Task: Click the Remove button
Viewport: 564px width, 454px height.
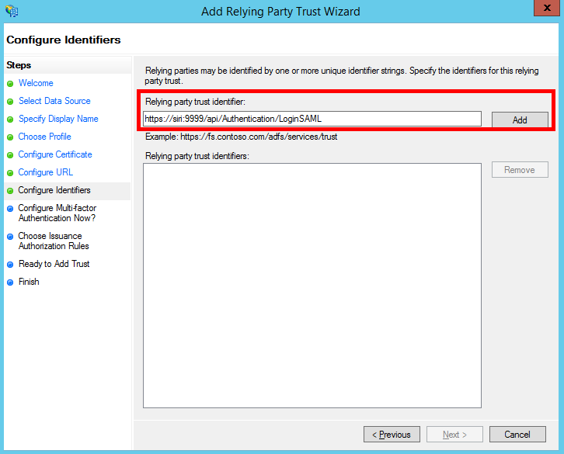Action: 520,170
